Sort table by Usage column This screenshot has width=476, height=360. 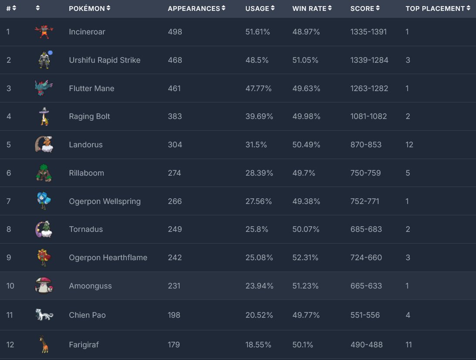pyautogui.click(x=260, y=9)
